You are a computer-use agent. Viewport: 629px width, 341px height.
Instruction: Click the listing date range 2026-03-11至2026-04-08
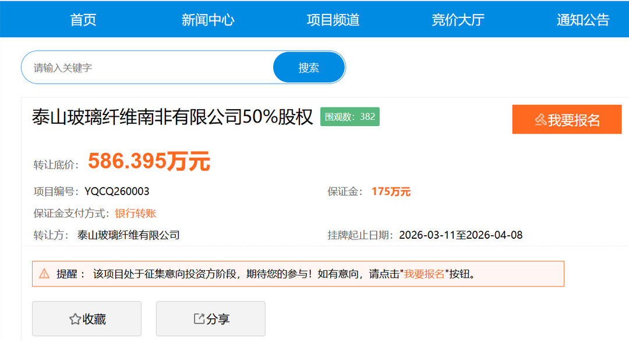click(x=460, y=235)
